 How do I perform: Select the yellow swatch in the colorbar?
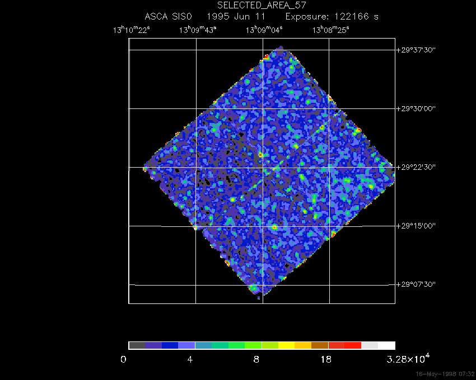tap(286, 345)
